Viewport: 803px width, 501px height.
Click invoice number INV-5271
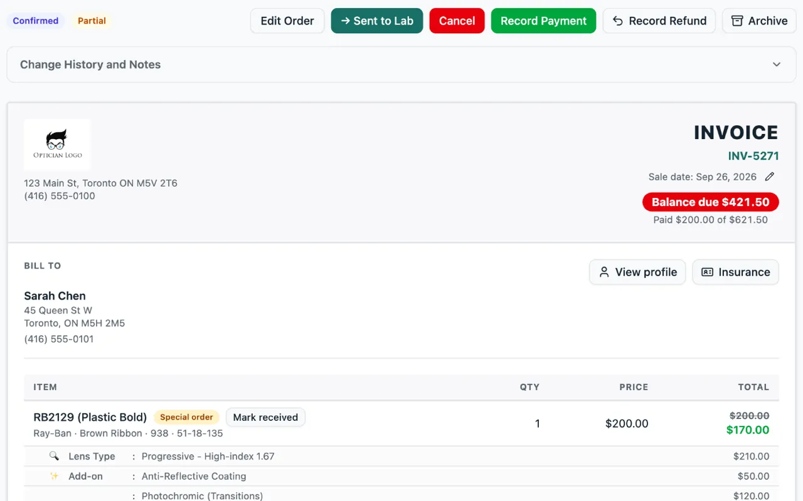coord(753,156)
